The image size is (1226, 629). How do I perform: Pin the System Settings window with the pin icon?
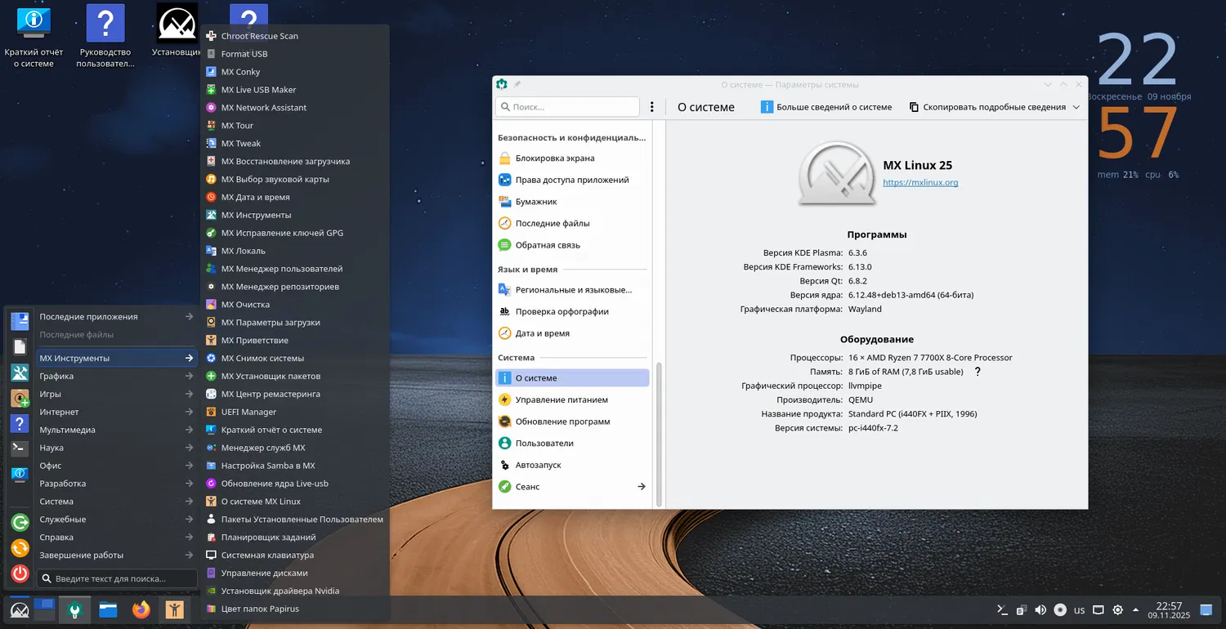[517, 84]
